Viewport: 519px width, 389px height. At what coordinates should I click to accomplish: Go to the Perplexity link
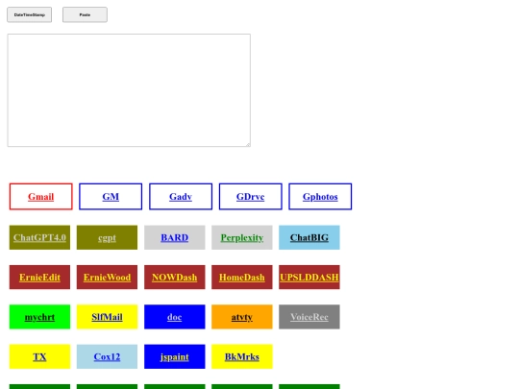[x=242, y=237]
